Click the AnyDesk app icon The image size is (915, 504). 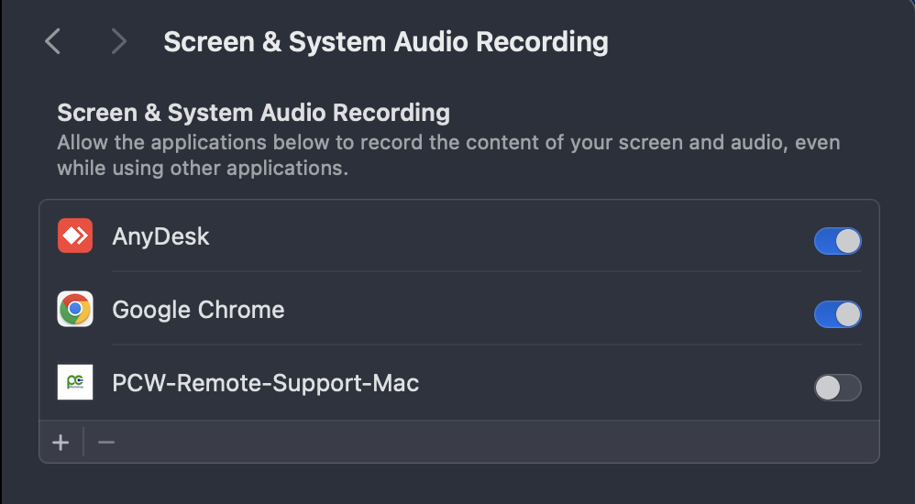[x=75, y=236]
